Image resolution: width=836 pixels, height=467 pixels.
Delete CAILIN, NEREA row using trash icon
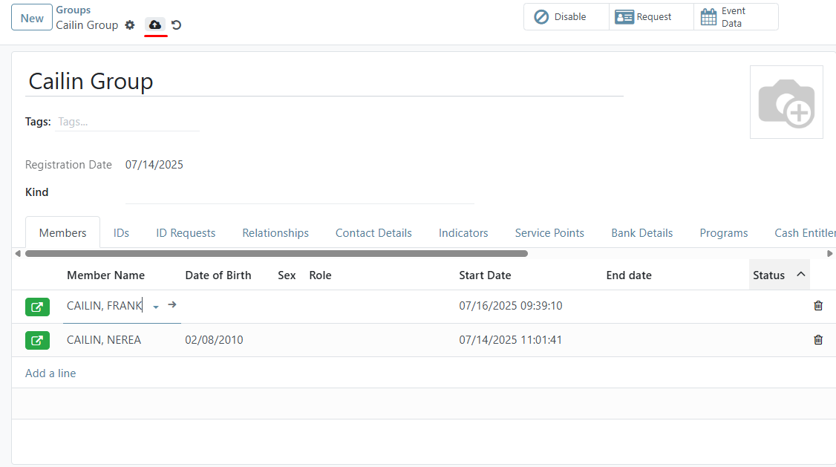click(818, 339)
